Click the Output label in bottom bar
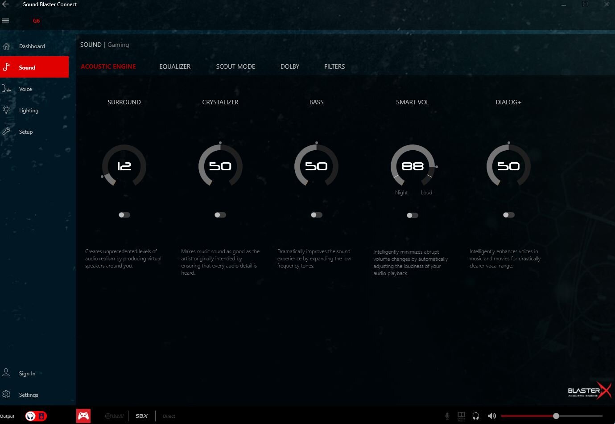Screen dimensions: 615x424 tap(7, 416)
